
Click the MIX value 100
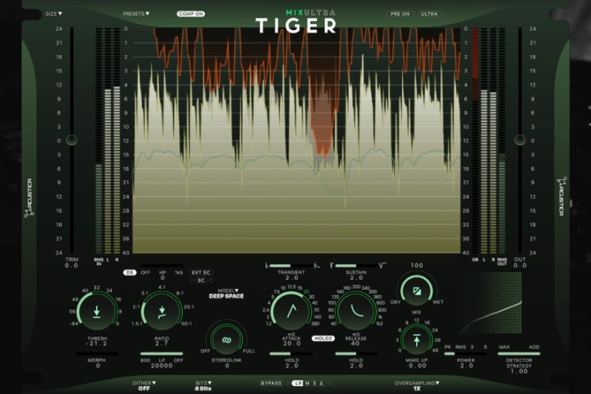[417, 266]
